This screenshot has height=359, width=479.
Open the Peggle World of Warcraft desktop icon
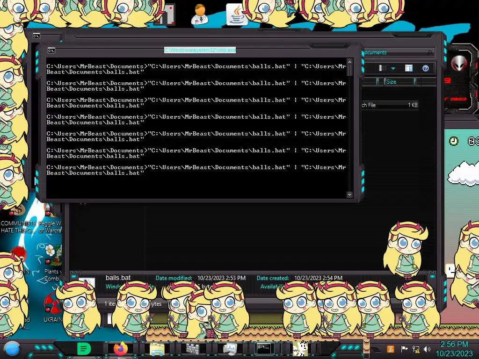(50, 219)
